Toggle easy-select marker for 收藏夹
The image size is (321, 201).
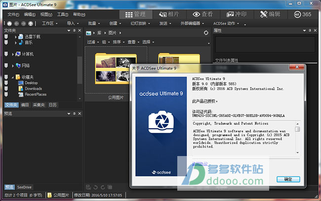pyautogui.click(x=6, y=77)
